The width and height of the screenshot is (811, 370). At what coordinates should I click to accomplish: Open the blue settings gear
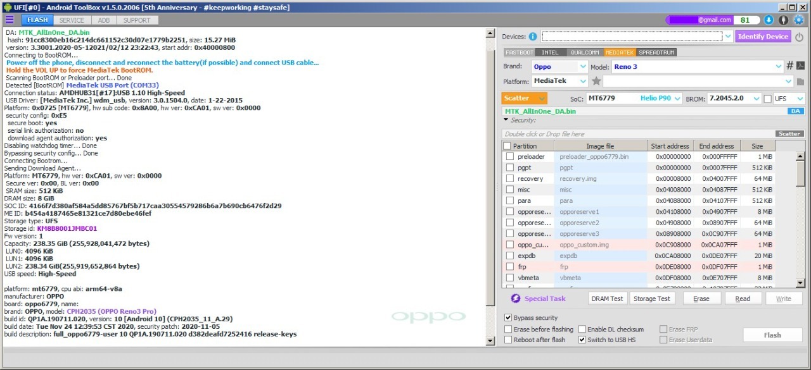(x=799, y=20)
